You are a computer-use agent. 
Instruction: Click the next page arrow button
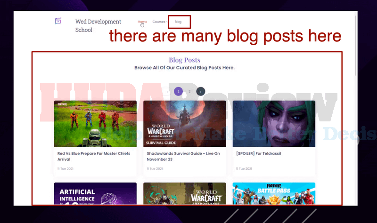(x=201, y=91)
